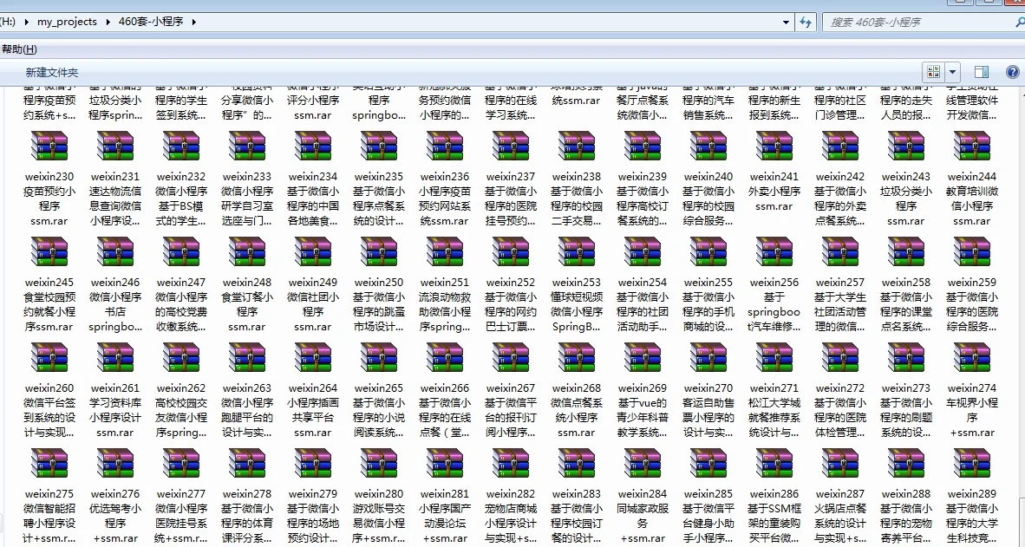Click into the 搜索 460套-小程序 search box
This screenshot has height=547, width=1025.
pyautogui.click(x=922, y=23)
